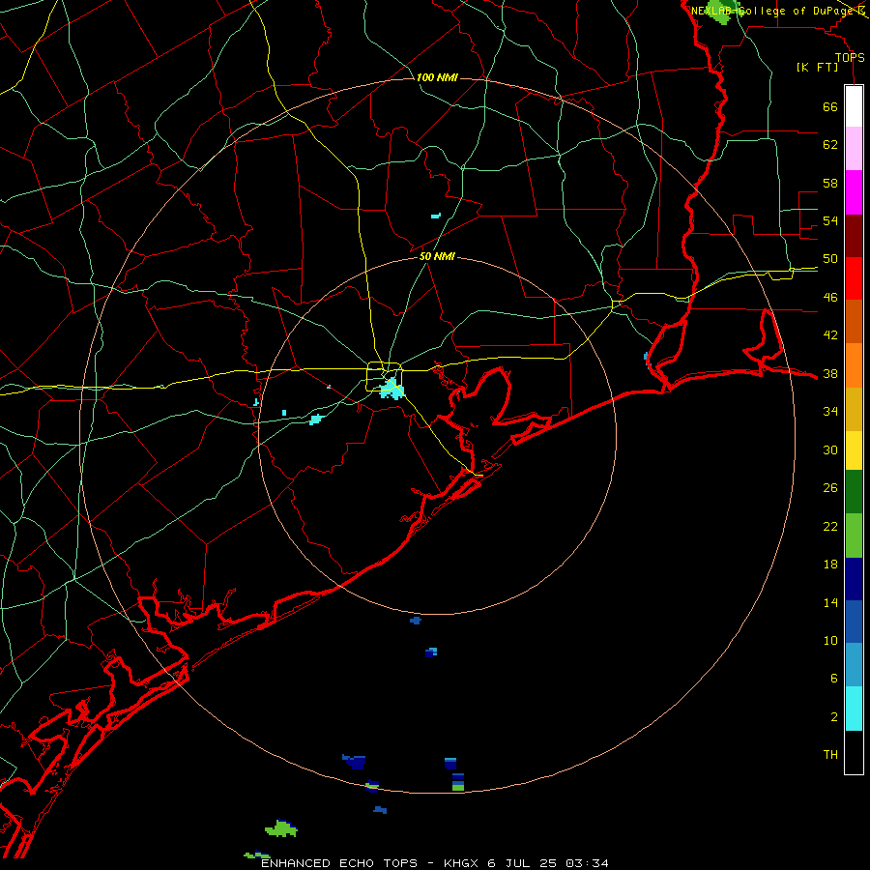
Task: Click the cyan echo at the radar center
Action: pos(391,389)
